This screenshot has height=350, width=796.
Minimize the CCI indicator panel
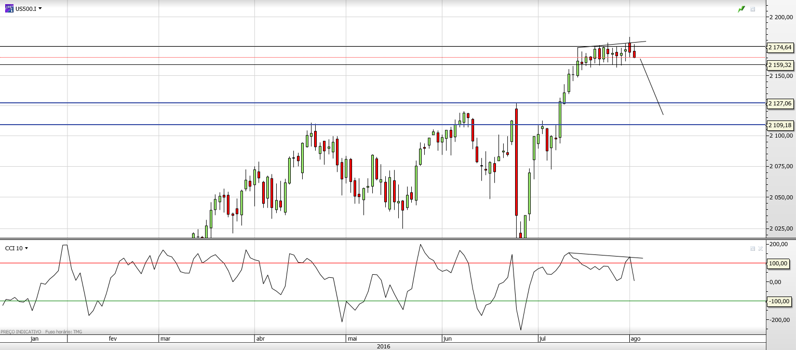point(752,248)
